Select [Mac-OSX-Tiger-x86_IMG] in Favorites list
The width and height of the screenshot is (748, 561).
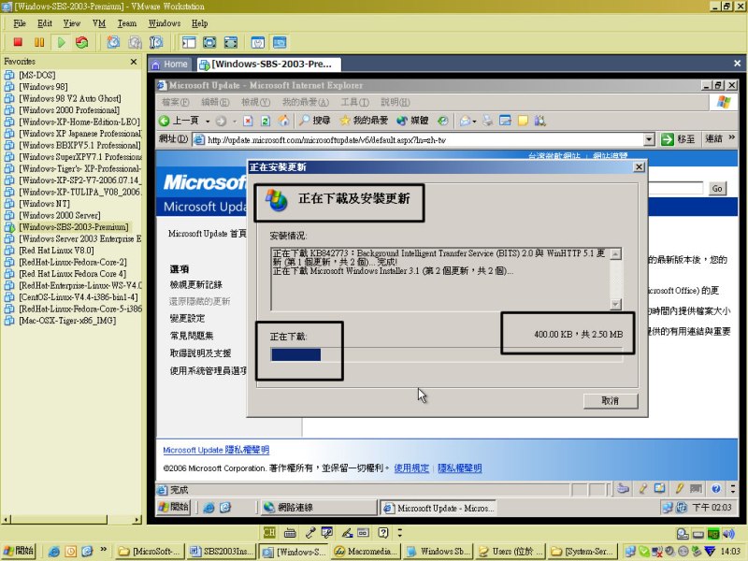click(x=66, y=320)
